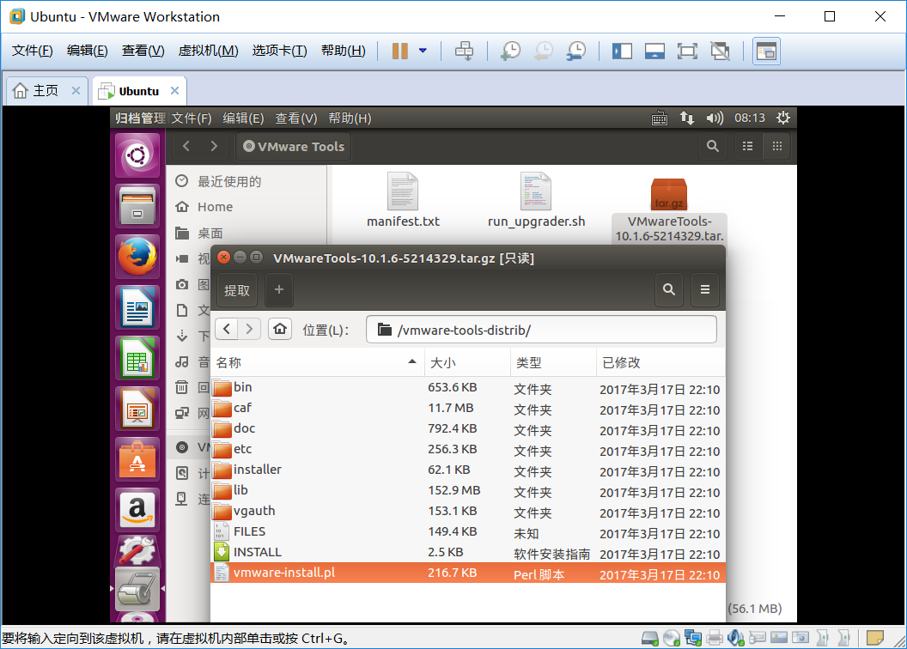Open the Ubuntu Dash search launcher

tap(137, 155)
